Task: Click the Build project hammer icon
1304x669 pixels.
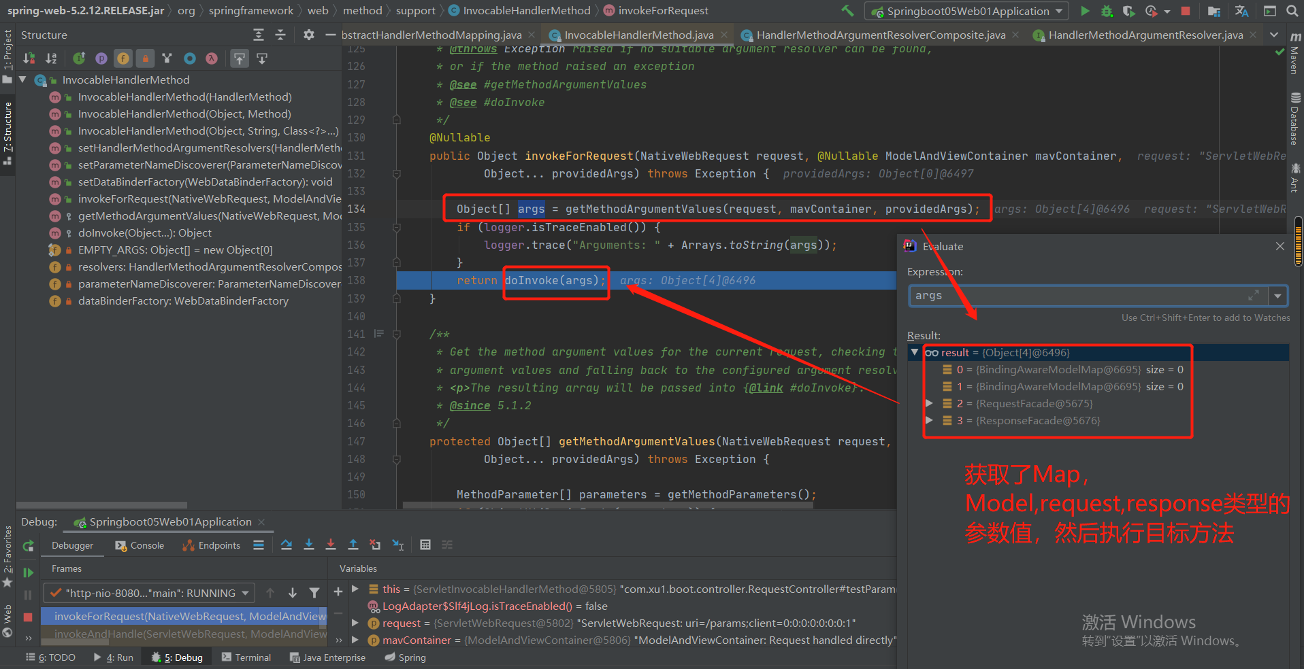Action: pos(847,11)
